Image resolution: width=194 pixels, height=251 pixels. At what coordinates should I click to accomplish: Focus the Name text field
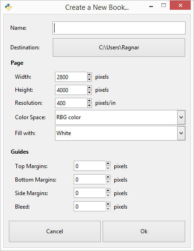click(119, 28)
